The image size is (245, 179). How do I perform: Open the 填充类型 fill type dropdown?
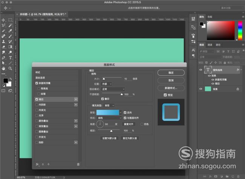[109, 106]
